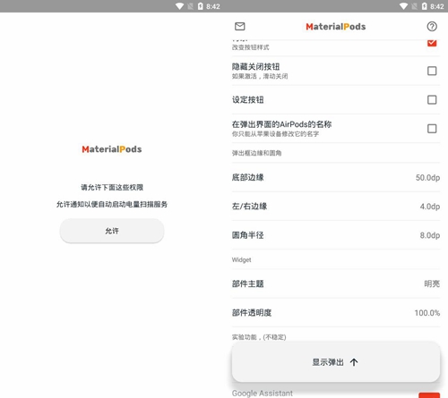Select the 设定按钮 label
This screenshot has height=398, width=448.
coord(247,99)
